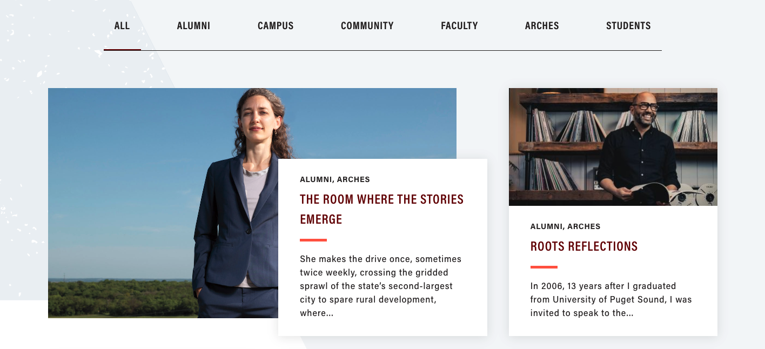This screenshot has width=765, height=349.
Task: Click the ALUMNI, ARCHES label under the record-shelf photo
Action: point(565,226)
